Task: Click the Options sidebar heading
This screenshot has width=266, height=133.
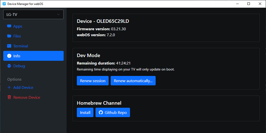Action: click(14, 79)
